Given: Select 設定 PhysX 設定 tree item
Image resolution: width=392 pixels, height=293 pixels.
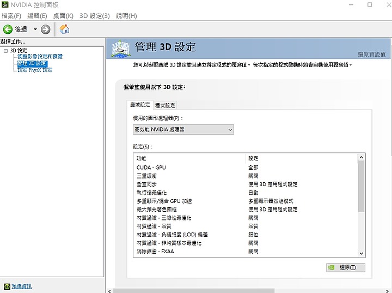Looking at the screenshot, I should tap(35, 70).
